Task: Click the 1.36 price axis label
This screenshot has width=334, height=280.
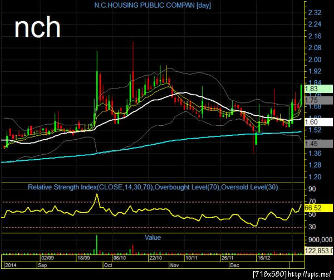Action: [x=315, y=153]
